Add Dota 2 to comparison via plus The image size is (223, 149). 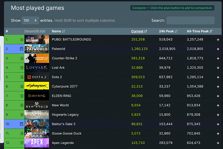coord(218,77)
